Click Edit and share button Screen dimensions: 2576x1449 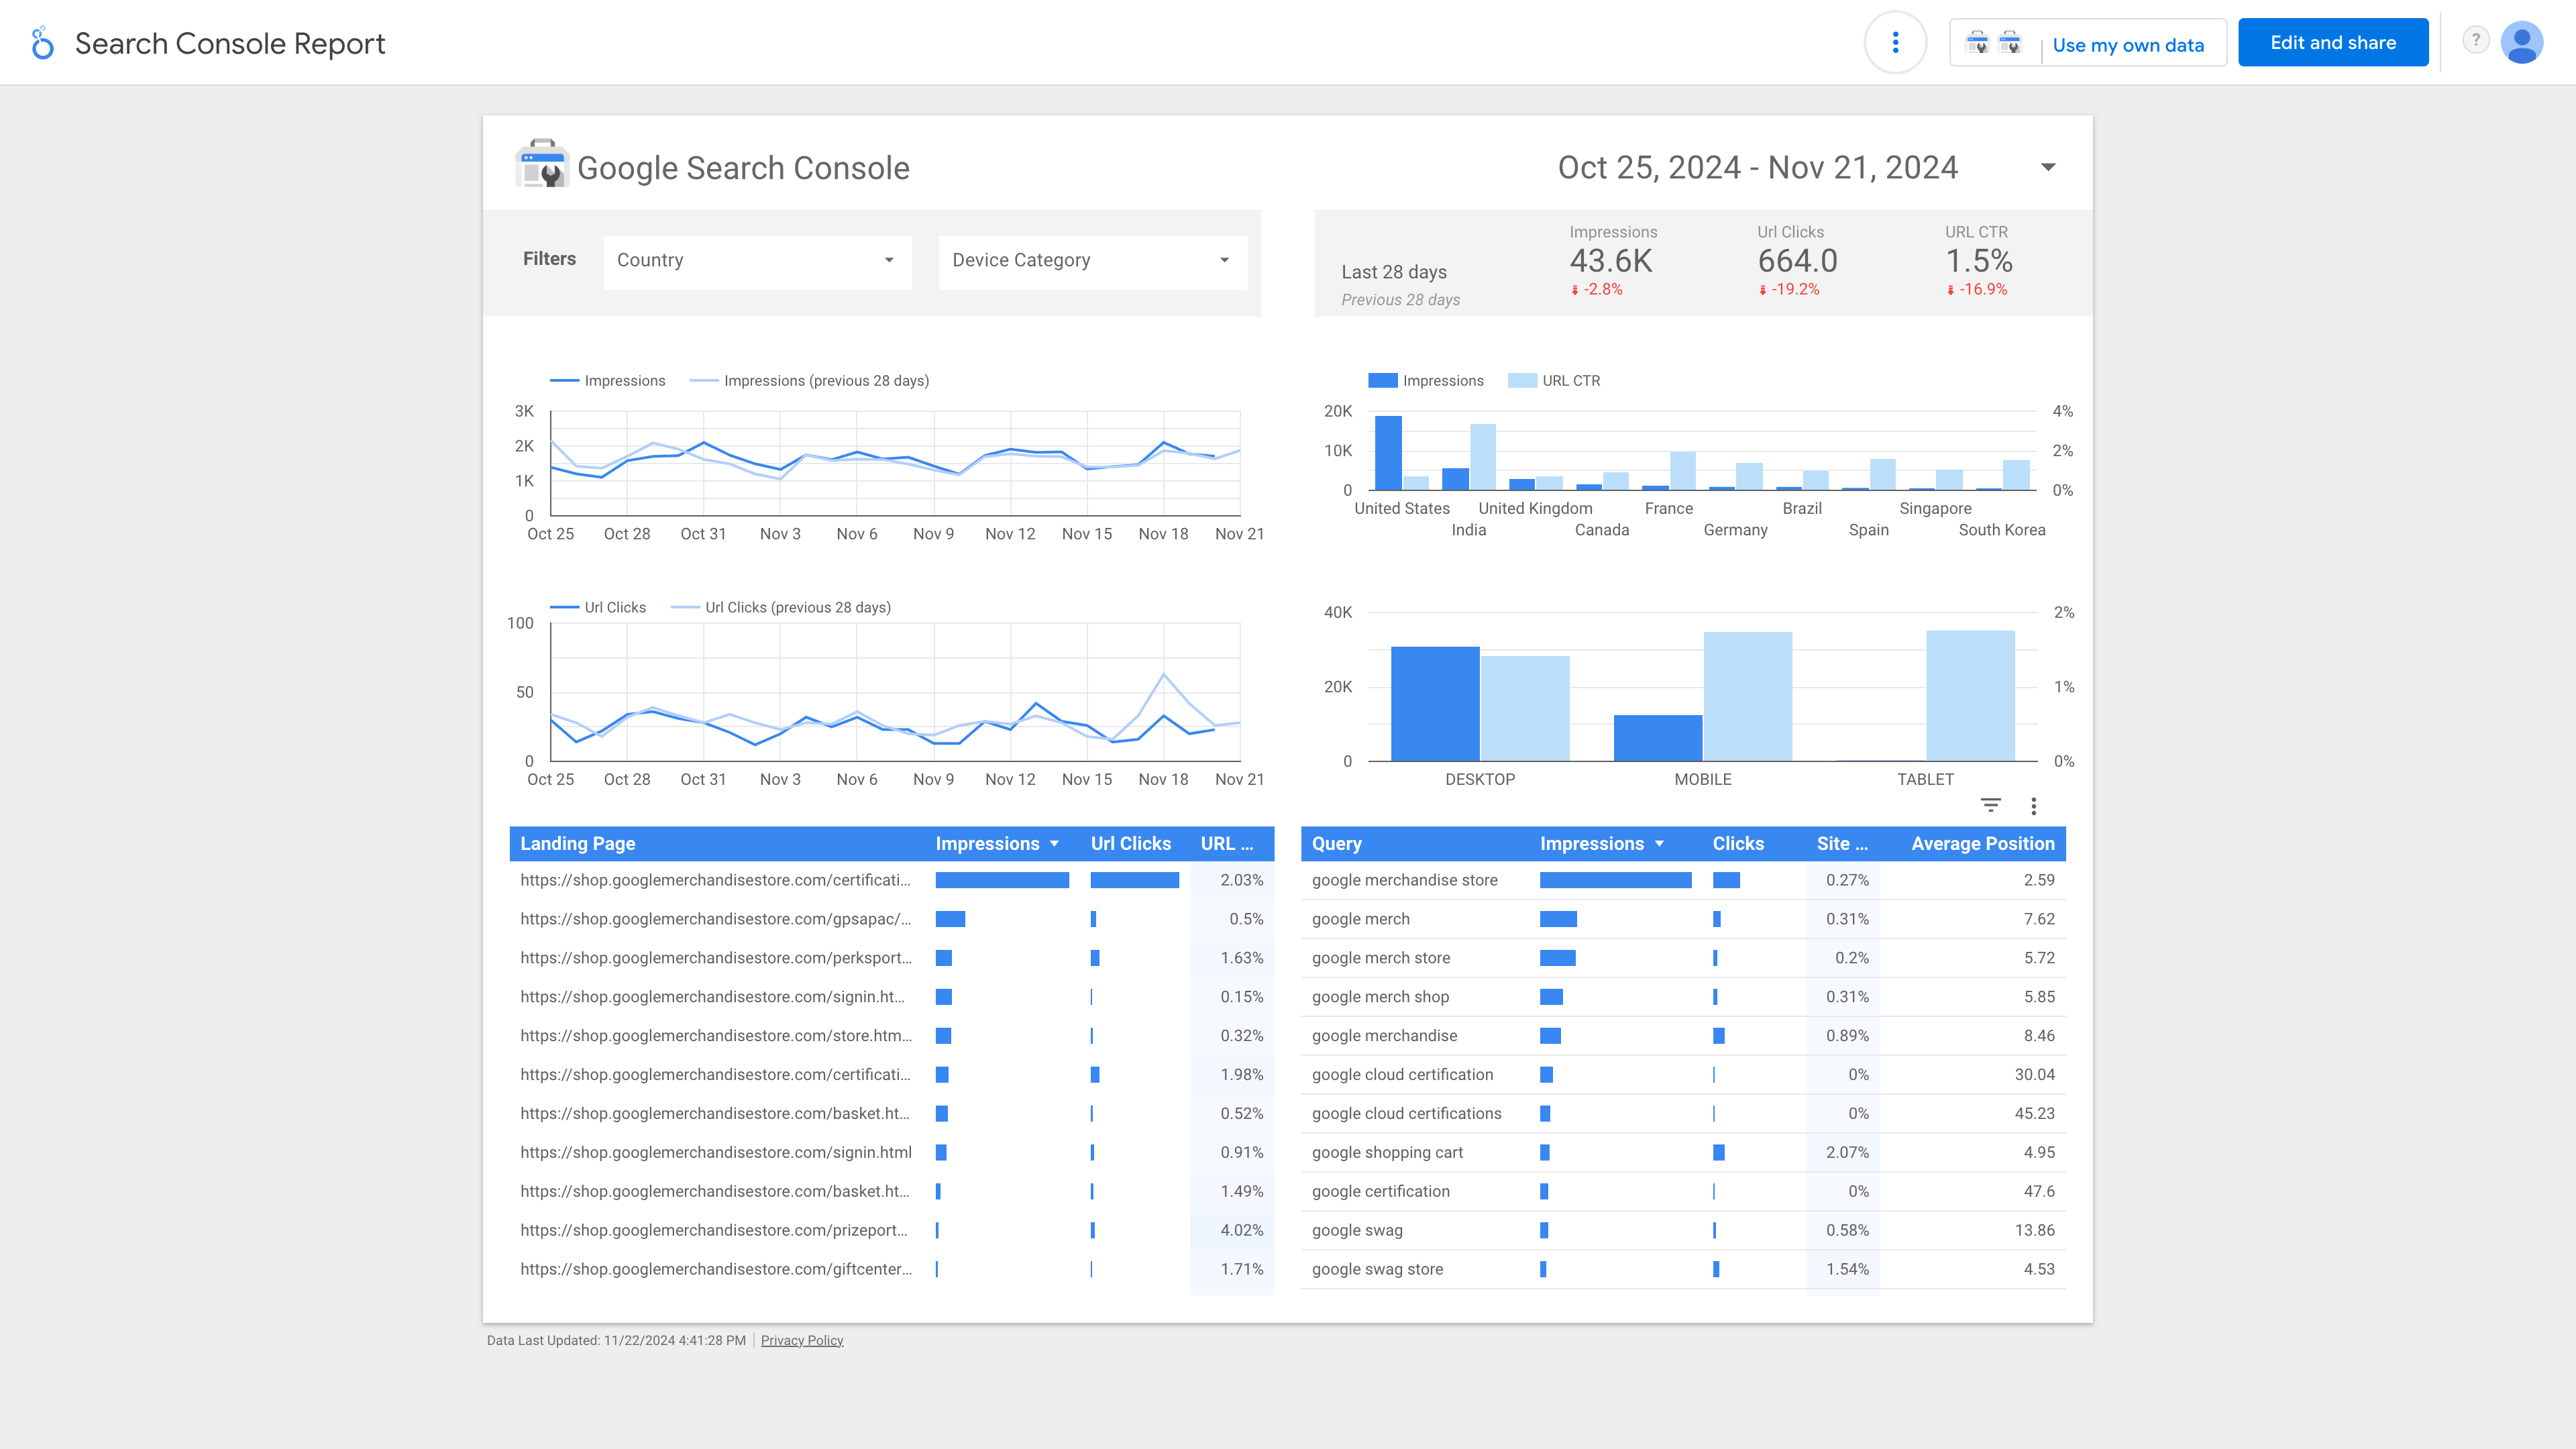coord(2333,42)
